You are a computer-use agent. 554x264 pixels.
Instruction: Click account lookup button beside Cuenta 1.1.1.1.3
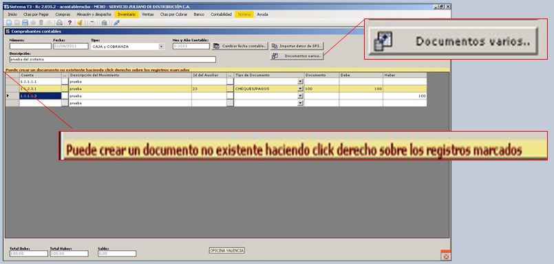65,96
